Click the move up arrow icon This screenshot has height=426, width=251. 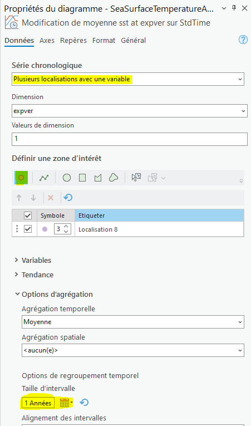19,198
